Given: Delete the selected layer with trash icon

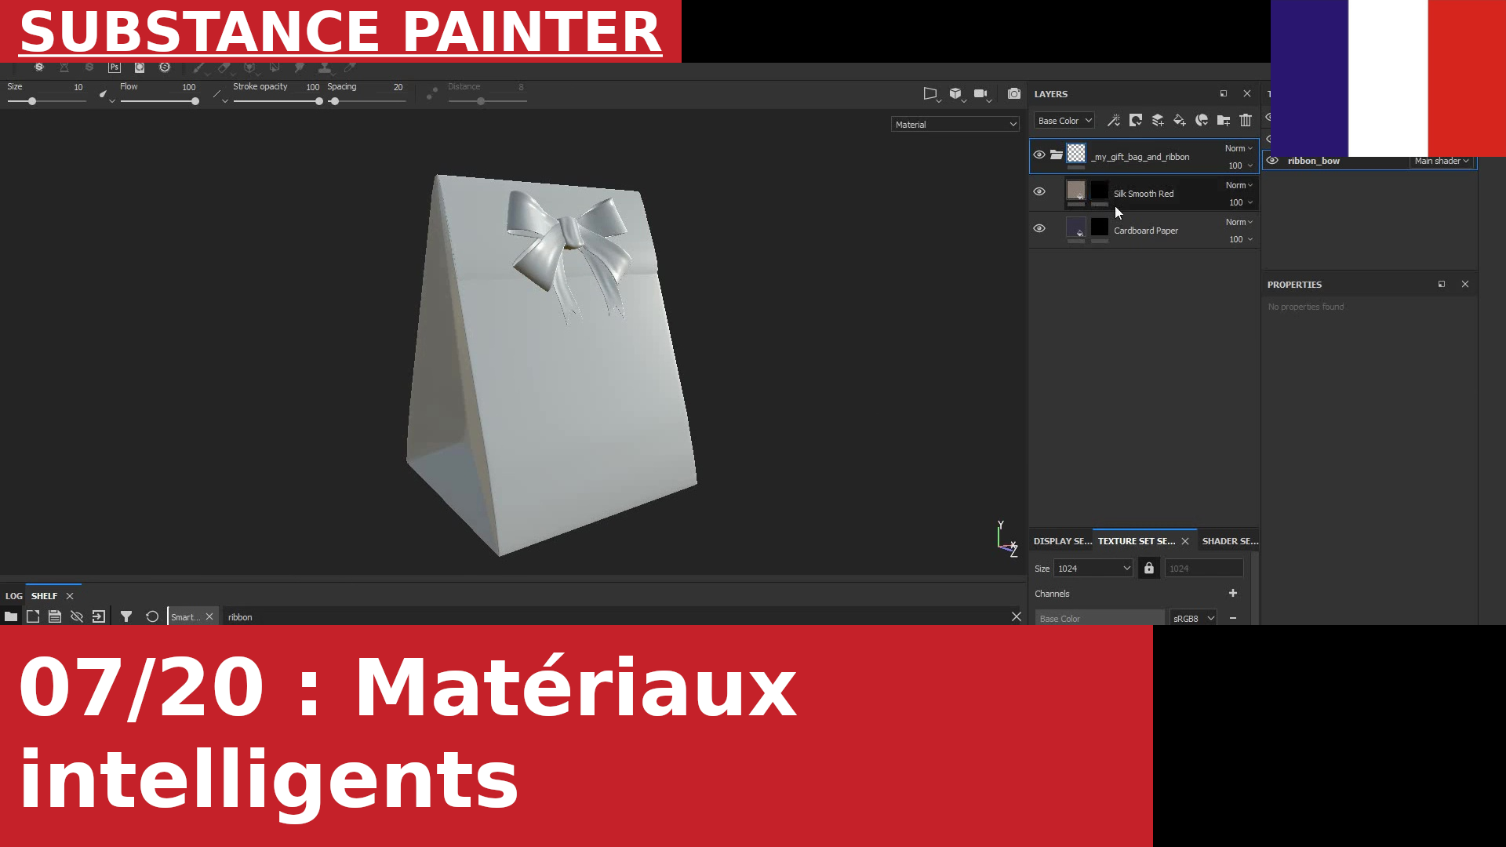Looking at the screenshot, I should coord(1245,120).
